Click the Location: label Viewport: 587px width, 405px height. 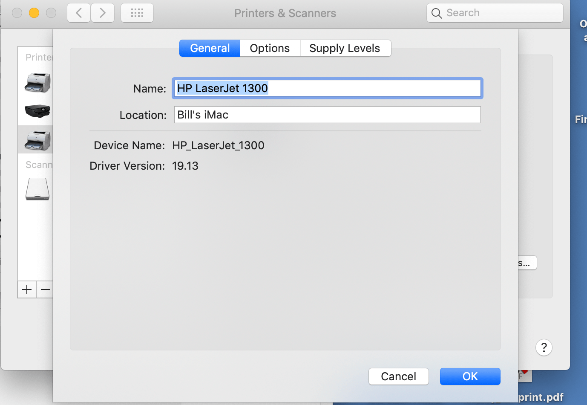point(143,115)
